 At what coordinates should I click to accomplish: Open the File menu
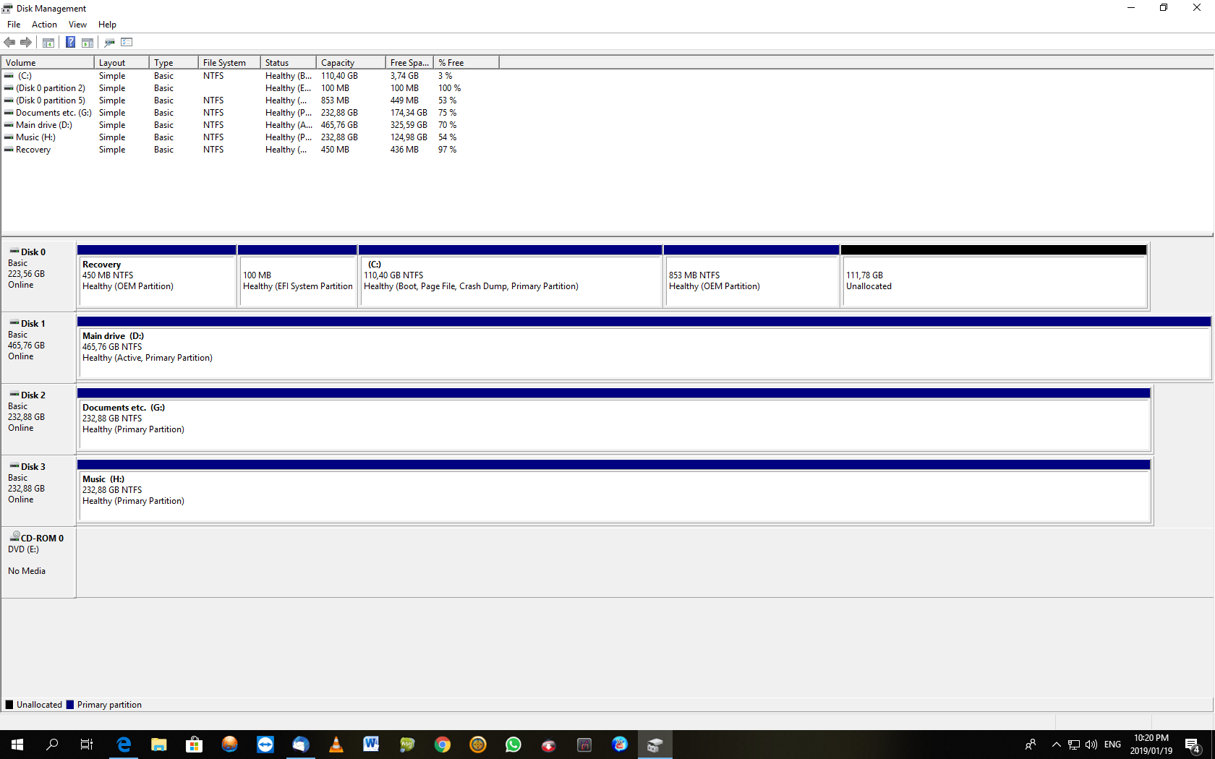click(x=14, y=25)
